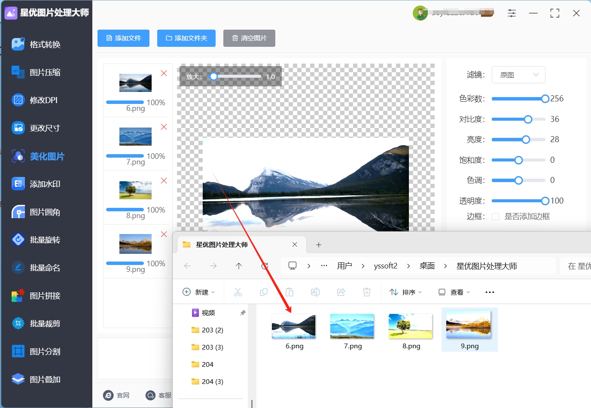Screen dimensions: 591x408
Task: Click the Paste icon in Explorer toolbar
Action: tap(289, 292)
